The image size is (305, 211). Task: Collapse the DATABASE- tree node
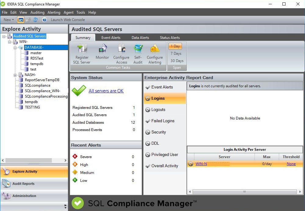15,47
